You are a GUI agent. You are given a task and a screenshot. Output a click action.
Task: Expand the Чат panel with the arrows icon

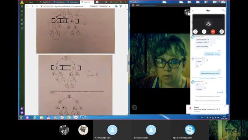coord(223,10)
